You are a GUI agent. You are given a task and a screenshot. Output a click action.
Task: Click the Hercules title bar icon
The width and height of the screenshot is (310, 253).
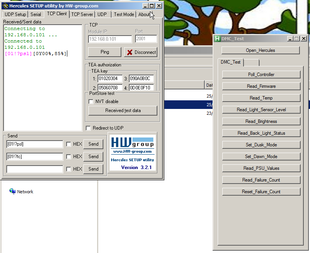[x=5, y=6]
